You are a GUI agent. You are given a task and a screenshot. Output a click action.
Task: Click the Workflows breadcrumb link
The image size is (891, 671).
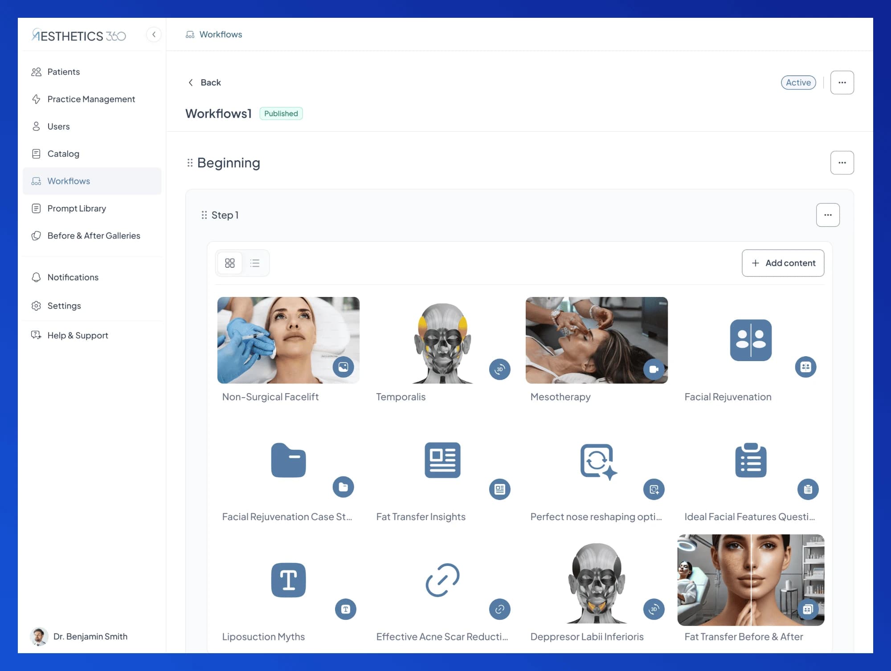[x=214, y=34]
